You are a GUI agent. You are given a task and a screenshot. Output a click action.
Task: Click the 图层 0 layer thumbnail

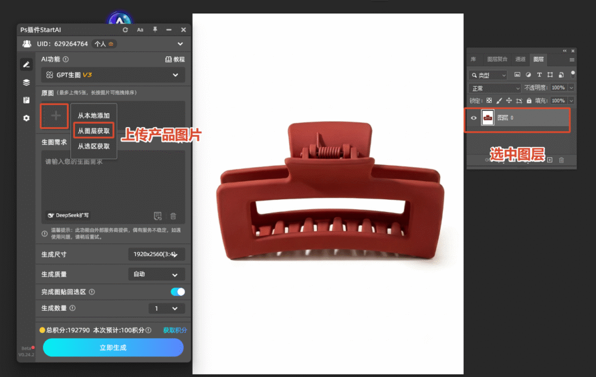pos(488,117)
